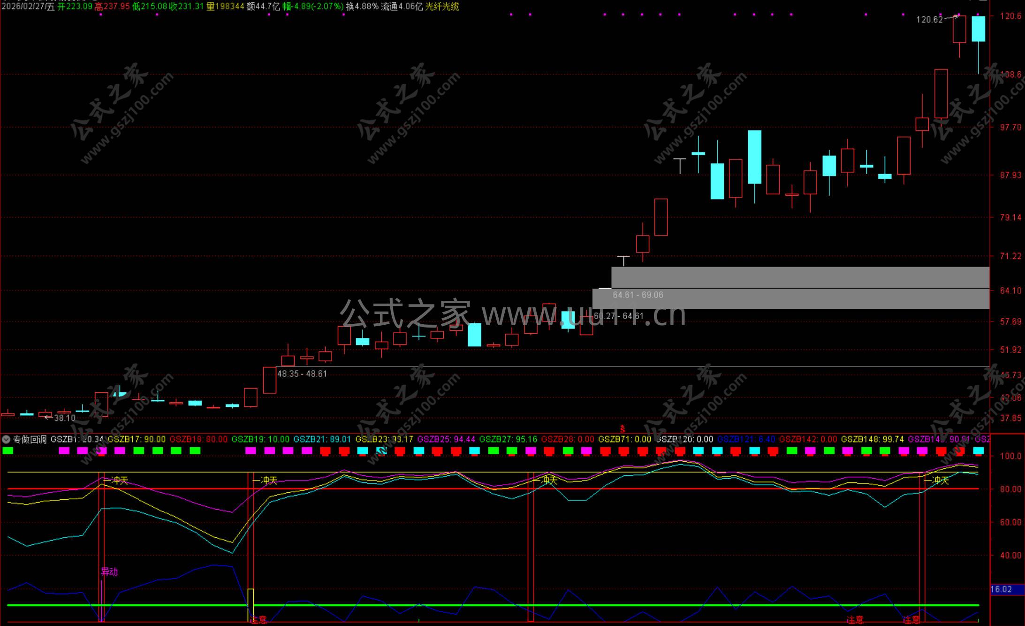Click the 120.6 price axis label

click(1010, 16)
